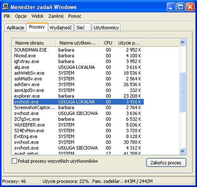This screenshot has height=187, width=197.
Task: Close the Menedżer zadań Windows window
Action: [190, 7]
